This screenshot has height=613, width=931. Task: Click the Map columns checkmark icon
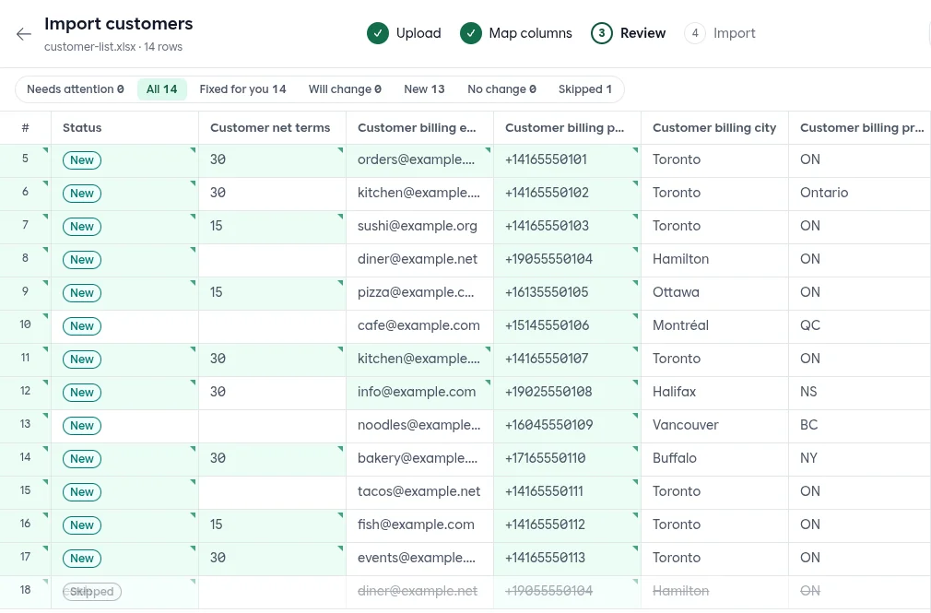click(x=471, y=33)
